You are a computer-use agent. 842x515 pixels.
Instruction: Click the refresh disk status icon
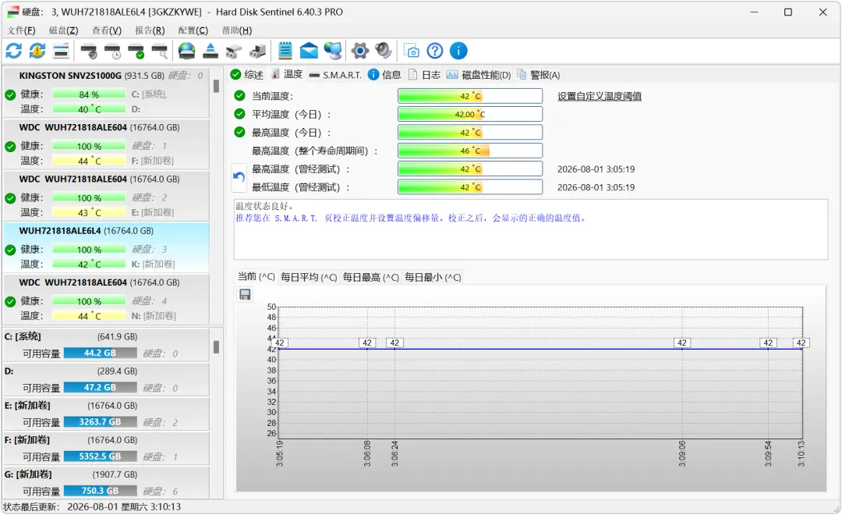click(x=14, y=51)
